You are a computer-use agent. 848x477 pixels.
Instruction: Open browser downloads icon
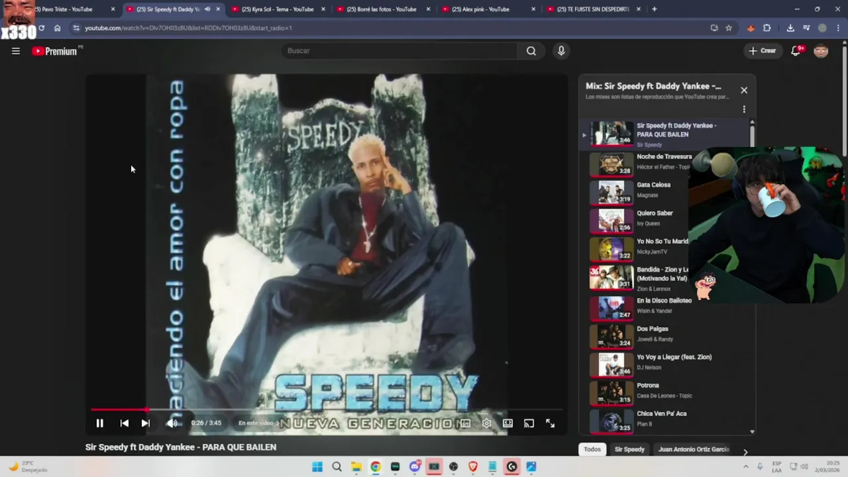[790, 28]
